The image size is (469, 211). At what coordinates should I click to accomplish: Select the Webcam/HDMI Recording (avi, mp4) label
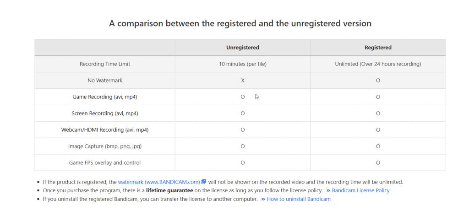pyautogui.click(x=105, y=130)
